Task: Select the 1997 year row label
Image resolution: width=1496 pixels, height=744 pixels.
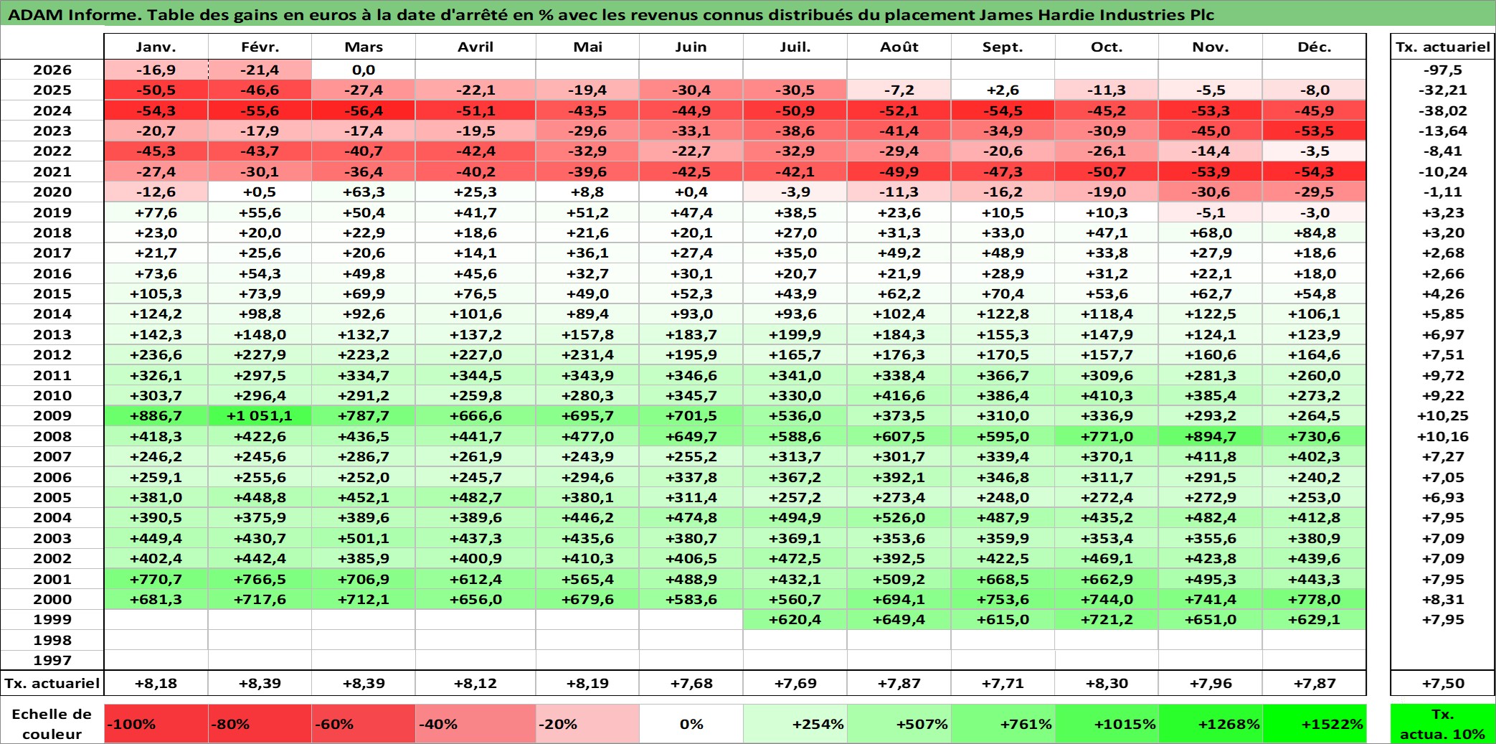Action: tap(52, 660)
